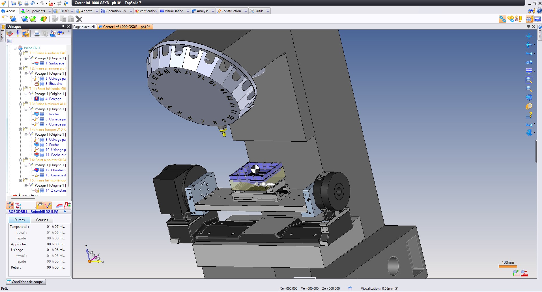The image size is (542, 292).
Task: Click the Undo arrow icon
Action: coord(33,3)
